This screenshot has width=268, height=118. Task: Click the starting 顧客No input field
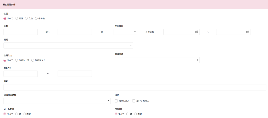pos(21,74)
